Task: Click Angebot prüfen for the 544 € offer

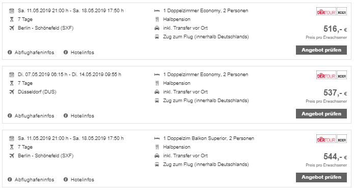Action: (321, 177)
